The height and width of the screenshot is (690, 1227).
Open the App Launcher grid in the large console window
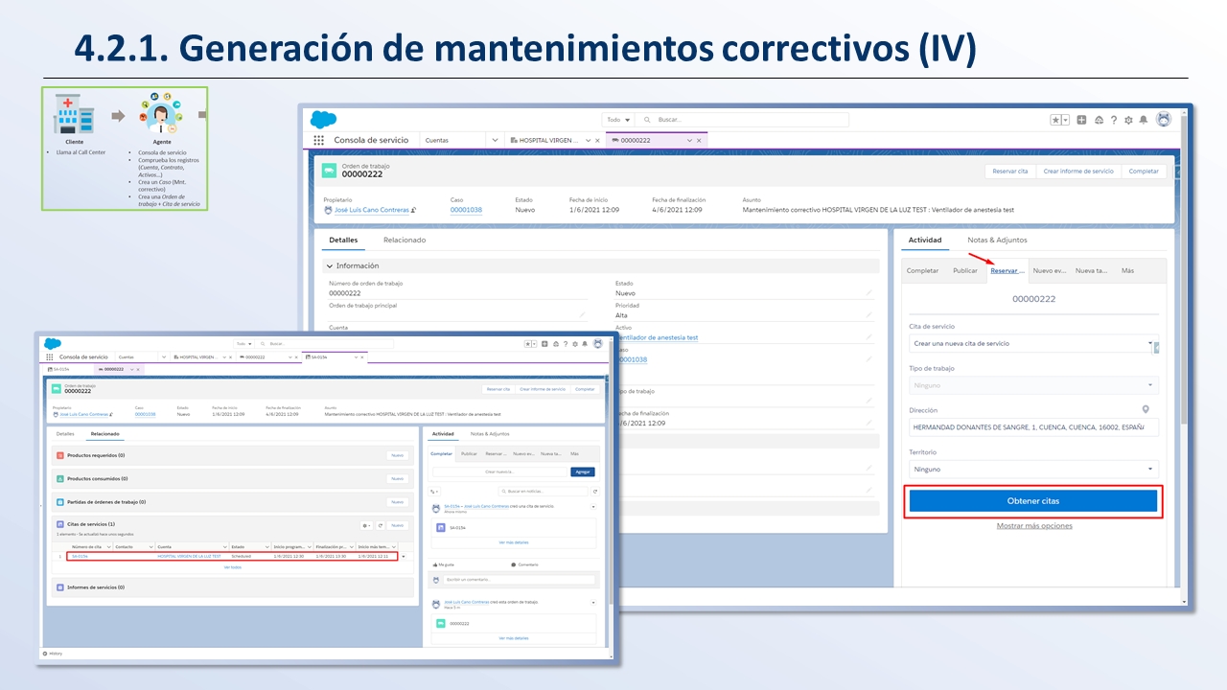tap(319, 140)
